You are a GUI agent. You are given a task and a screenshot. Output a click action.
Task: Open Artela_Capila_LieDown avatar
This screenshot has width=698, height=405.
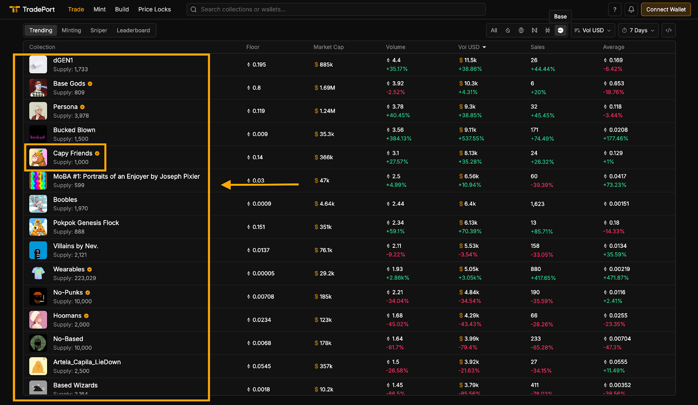click(x=38, y=366)
